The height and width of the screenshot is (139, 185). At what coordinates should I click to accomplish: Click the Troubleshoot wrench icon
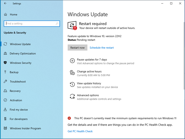point(5,81)
